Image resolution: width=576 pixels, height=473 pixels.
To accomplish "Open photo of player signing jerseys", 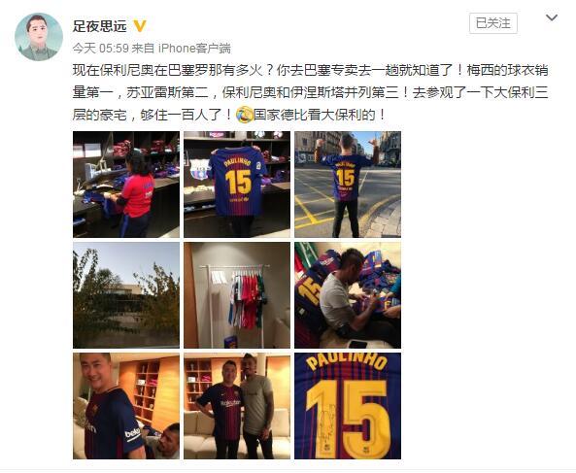I will tap(348, 295).
